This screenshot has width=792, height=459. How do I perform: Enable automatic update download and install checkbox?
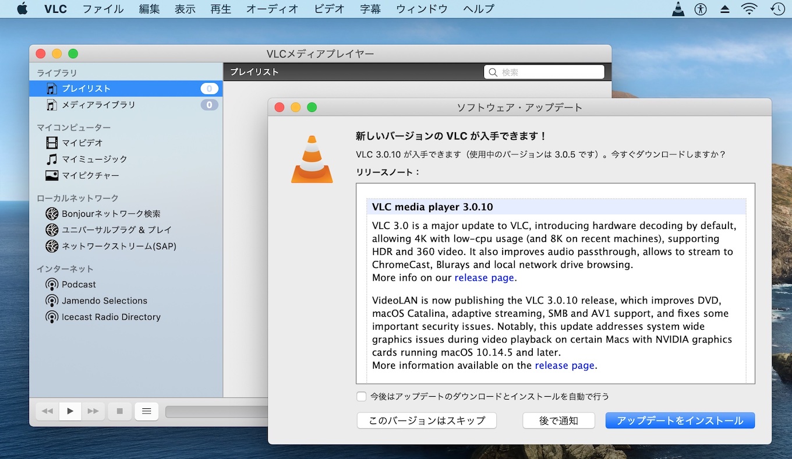[362, 397]
